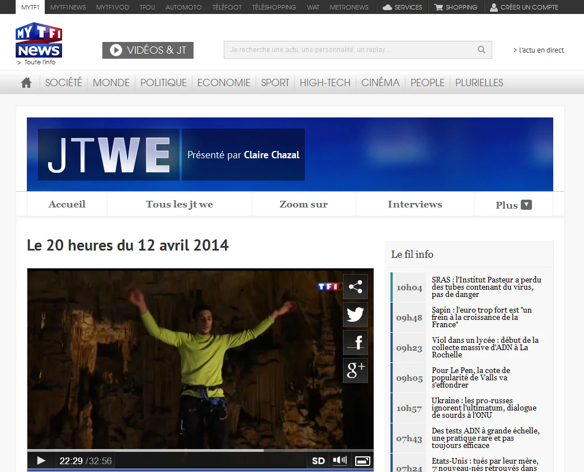Click the JTWE banner
The image size is (584, 472).
[x=290, y=154]
